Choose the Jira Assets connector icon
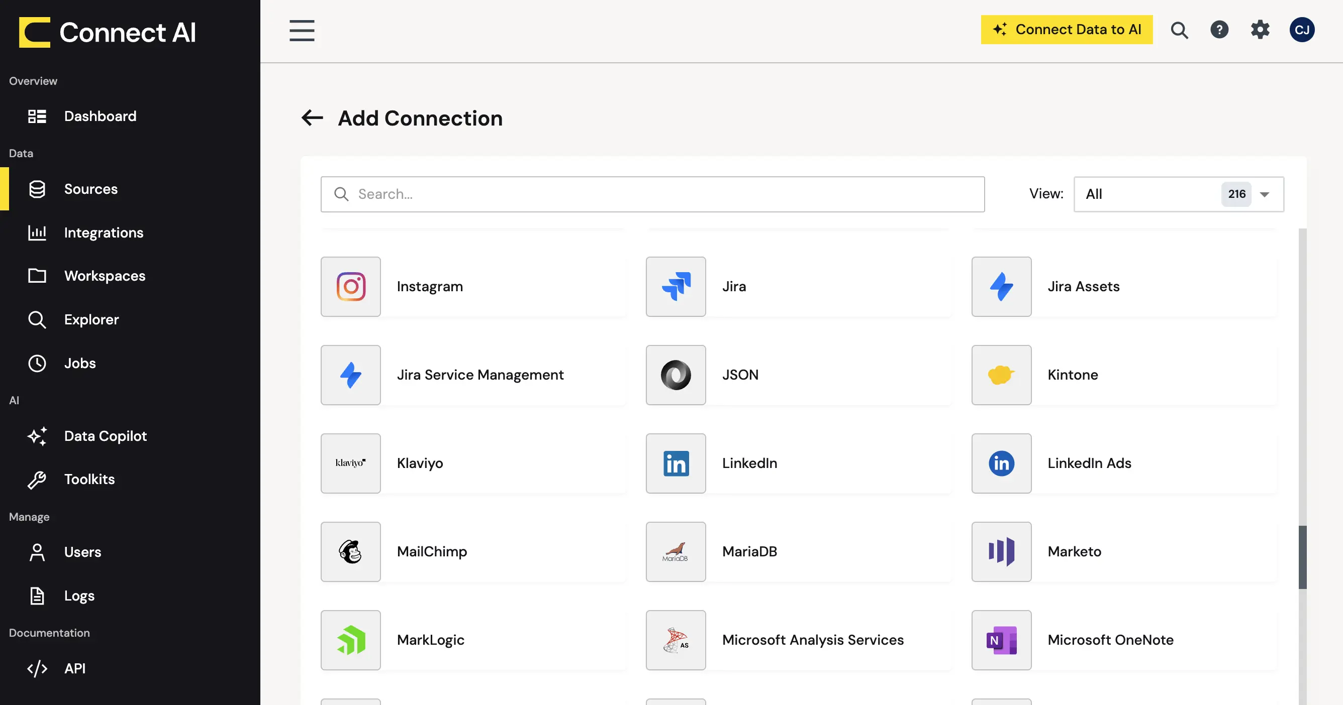 [1001, 286]
